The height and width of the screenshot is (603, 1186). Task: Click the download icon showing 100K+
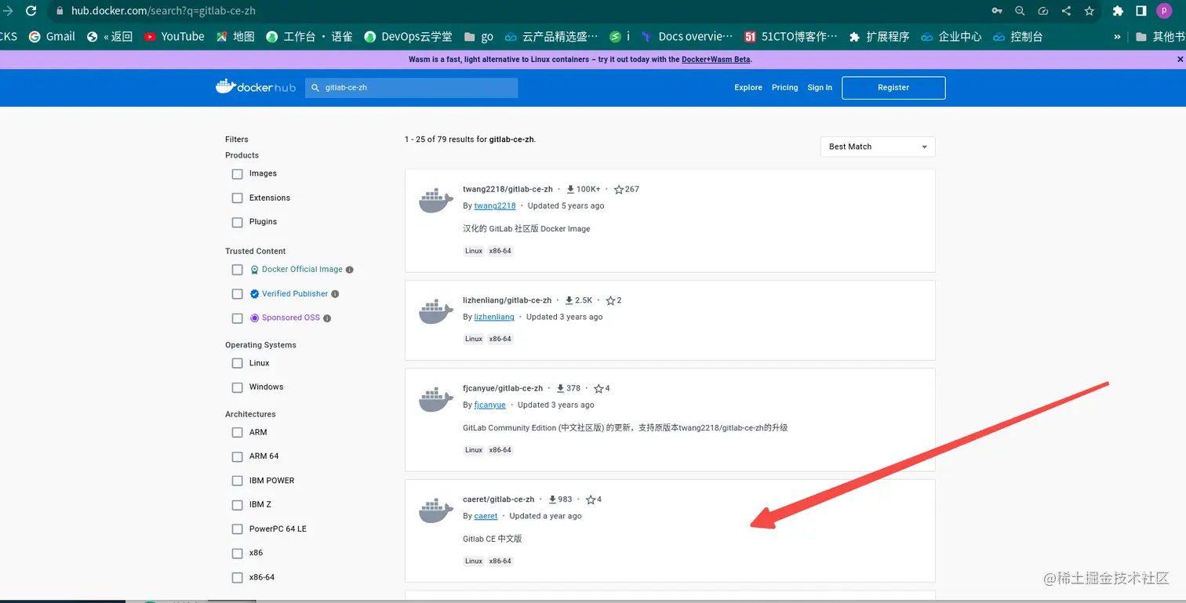tap(570, 189)
